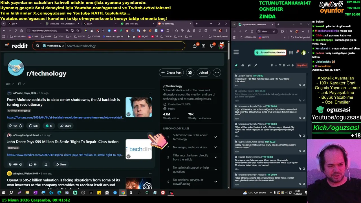Reload the reddit.com page
This screenshot has width=361, height=203.
tap(16, 30)
